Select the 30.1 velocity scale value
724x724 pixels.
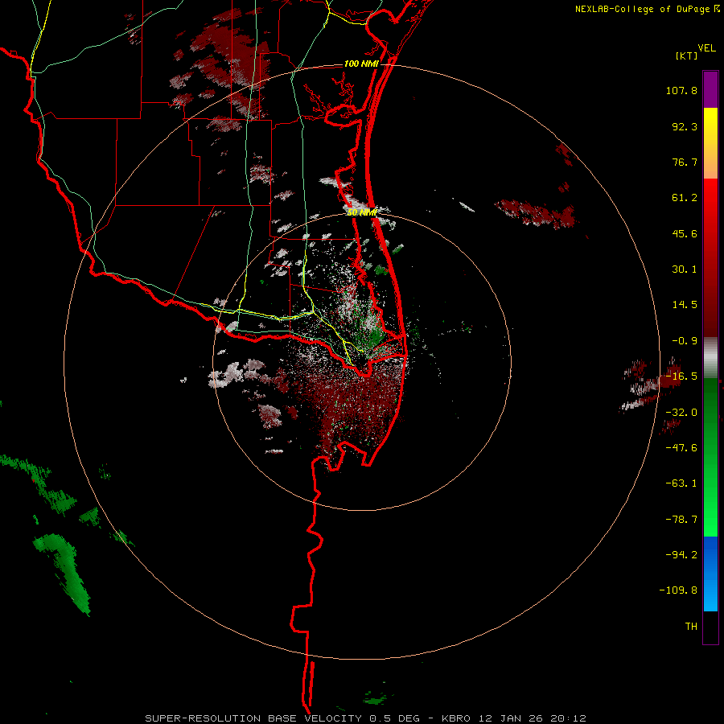tap(685, 269)
